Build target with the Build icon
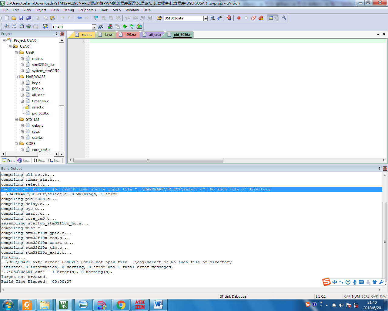This screenshot has height=311, width=388. point(14,27)
